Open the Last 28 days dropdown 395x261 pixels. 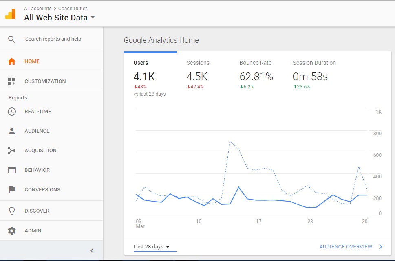(154, 247)
